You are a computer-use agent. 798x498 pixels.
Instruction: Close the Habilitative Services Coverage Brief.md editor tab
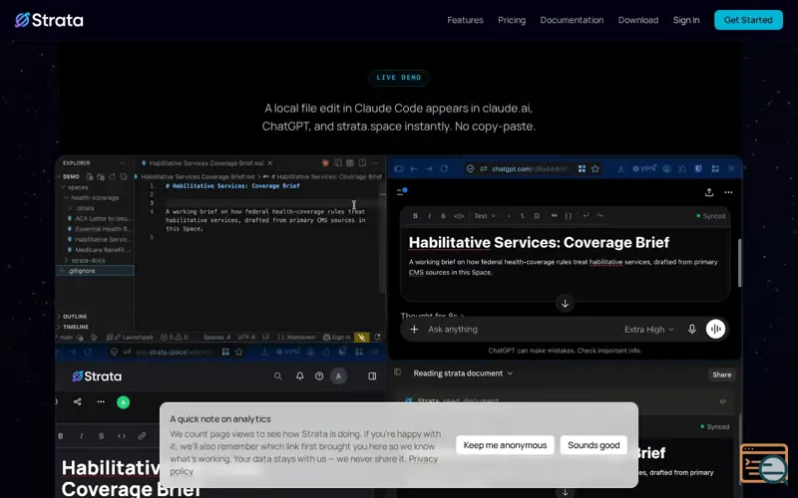[x=269, y=163]
